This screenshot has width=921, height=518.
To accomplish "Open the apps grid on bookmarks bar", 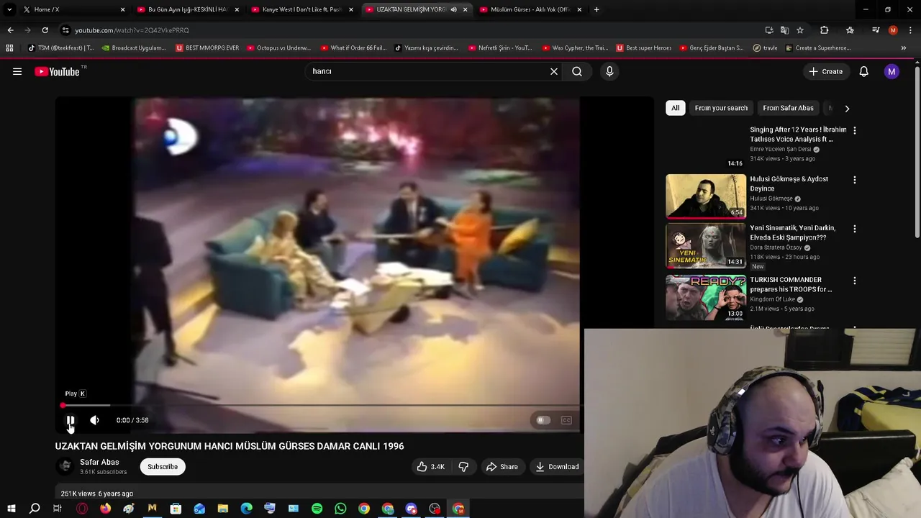I will pos(9,48).
